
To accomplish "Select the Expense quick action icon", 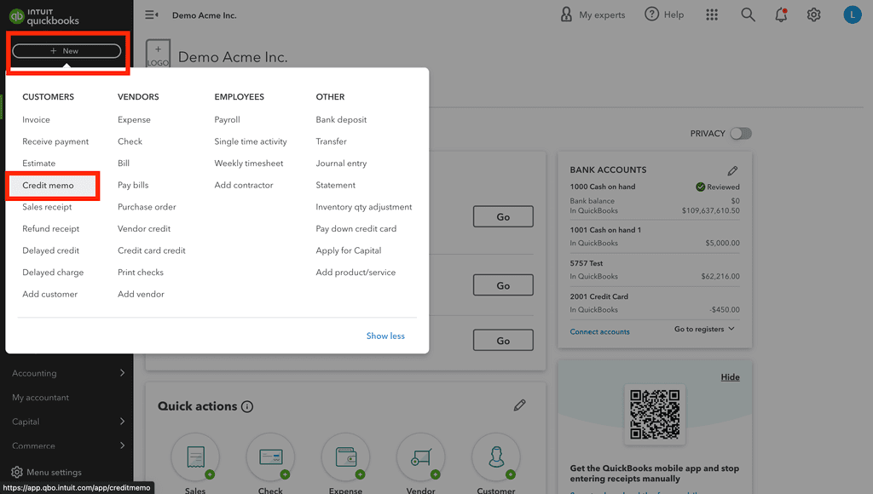I will tap(345, 456).
